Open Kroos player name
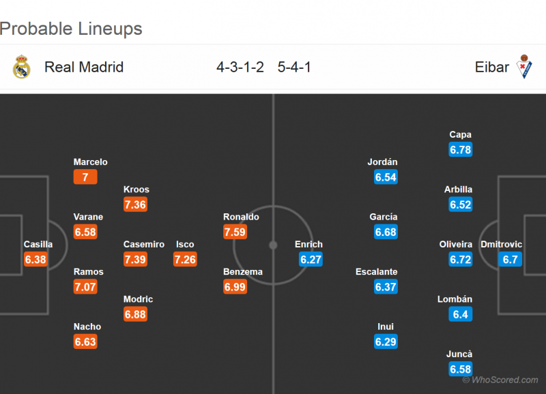546x394 pixels. 136,190
